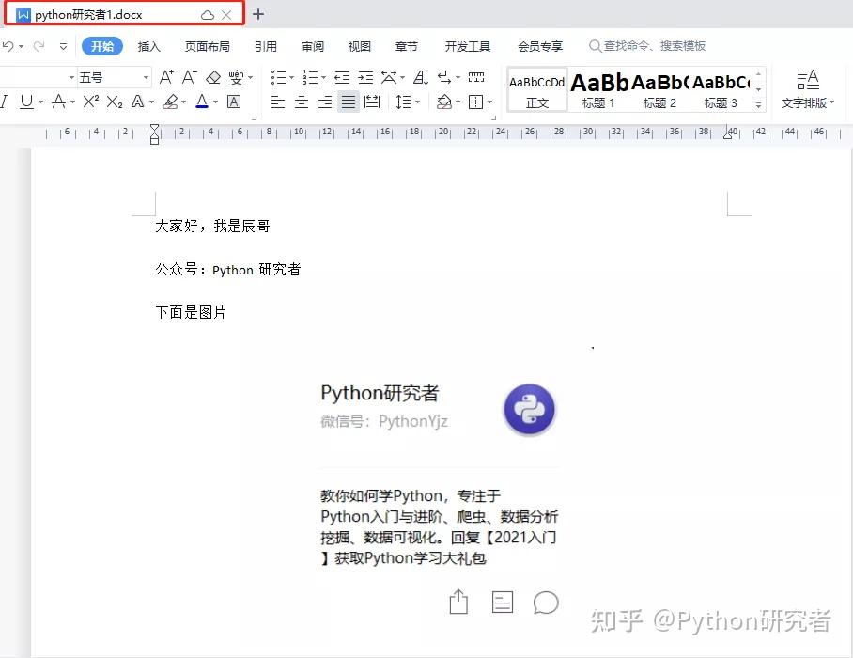Open the pinyin guide tool
Viewport: 853px width, 658px height.
(236, 77)
